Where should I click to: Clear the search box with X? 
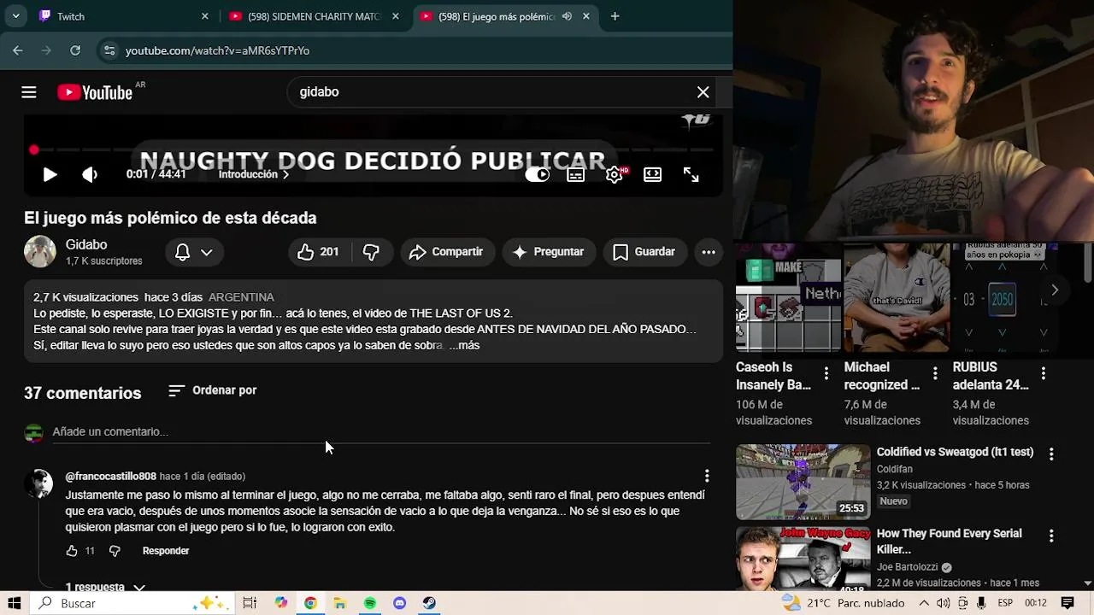[x=703, y=91]
